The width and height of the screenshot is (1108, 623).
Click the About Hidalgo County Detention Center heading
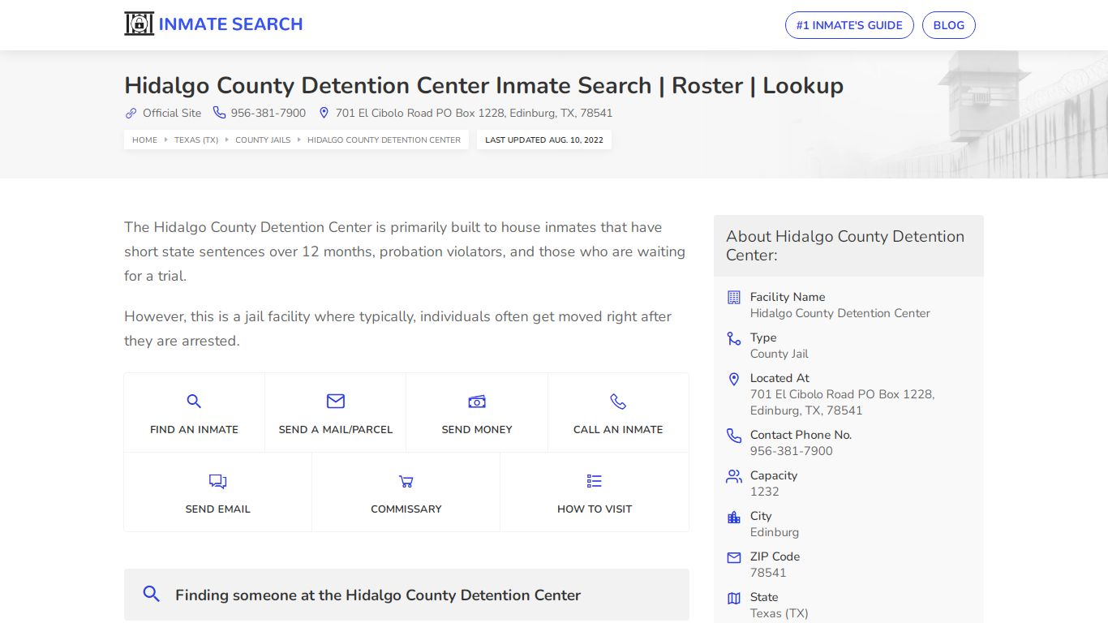click(x=845, y=245)
